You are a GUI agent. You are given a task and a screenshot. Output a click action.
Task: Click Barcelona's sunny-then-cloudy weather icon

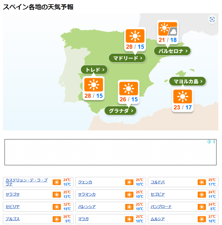[167, 29]
